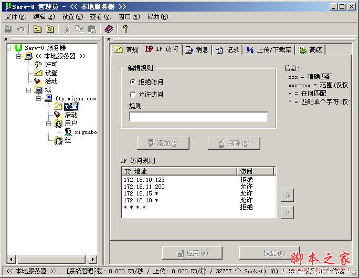
Task: Click the 删除(R) button
Action: [234, 143]
